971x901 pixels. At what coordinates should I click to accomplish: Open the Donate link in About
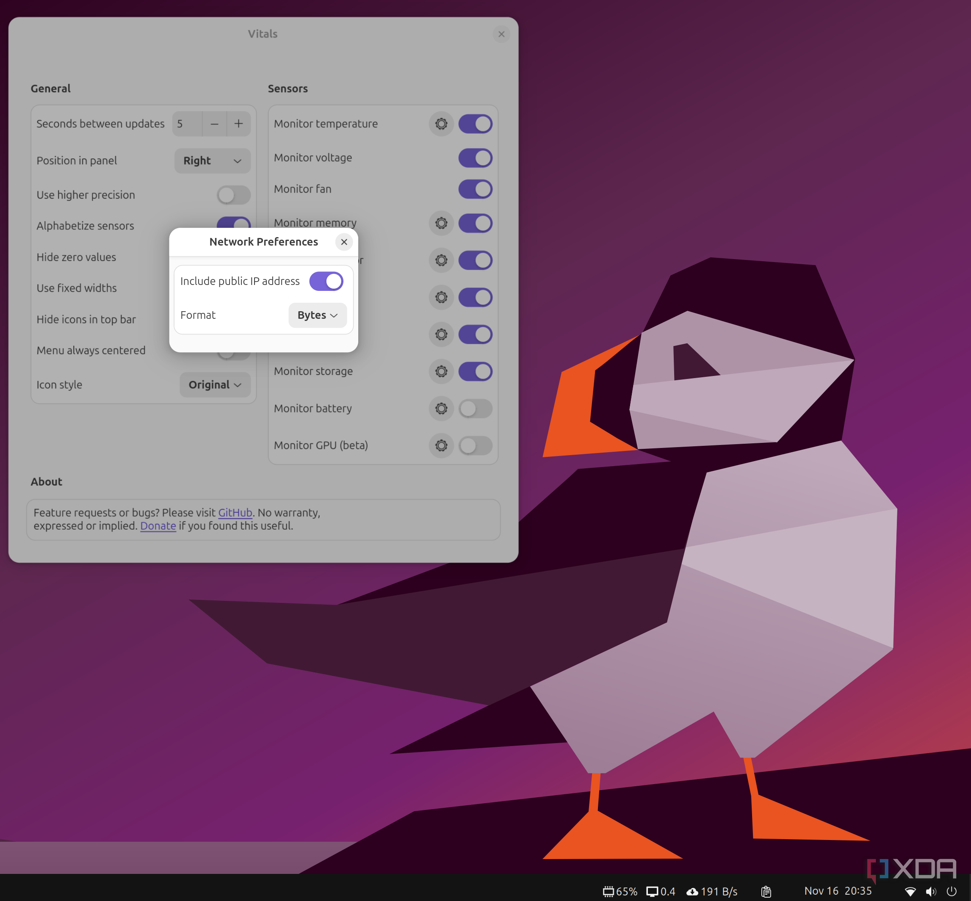(158, 526)
